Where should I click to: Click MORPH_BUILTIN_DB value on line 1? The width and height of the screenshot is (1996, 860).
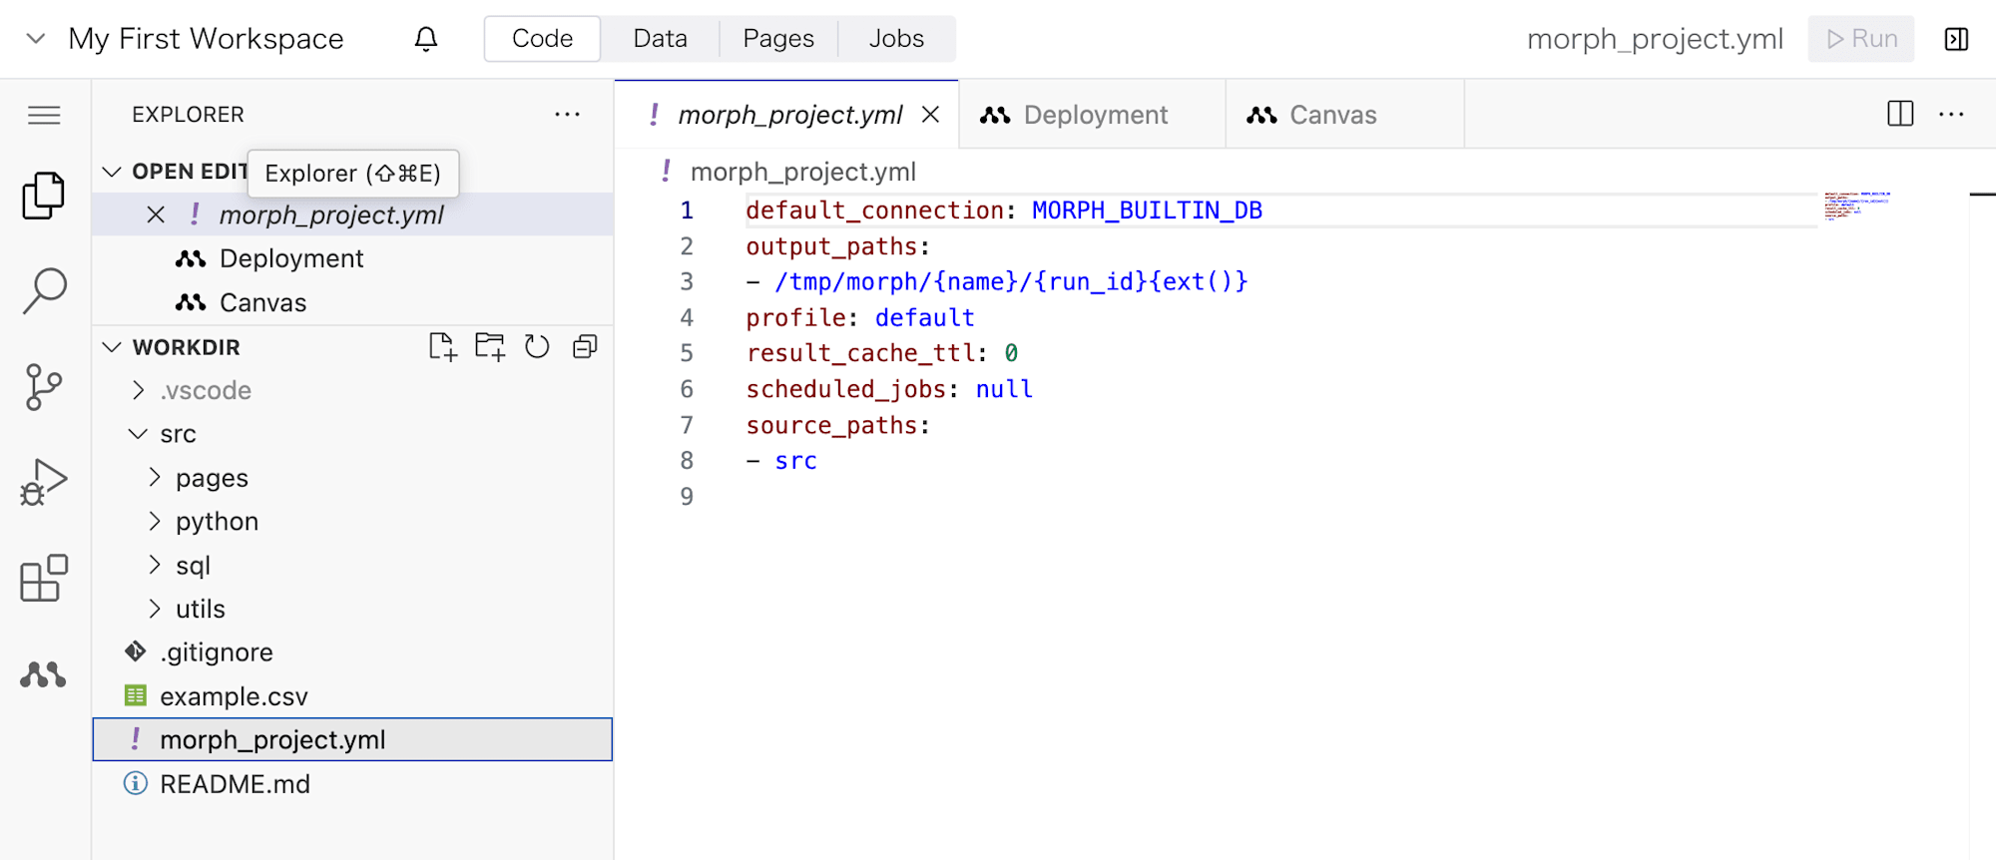1147,211
